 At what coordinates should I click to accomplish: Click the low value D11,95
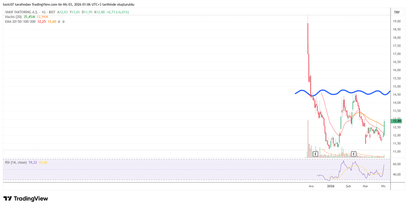(x=87, y=12)
